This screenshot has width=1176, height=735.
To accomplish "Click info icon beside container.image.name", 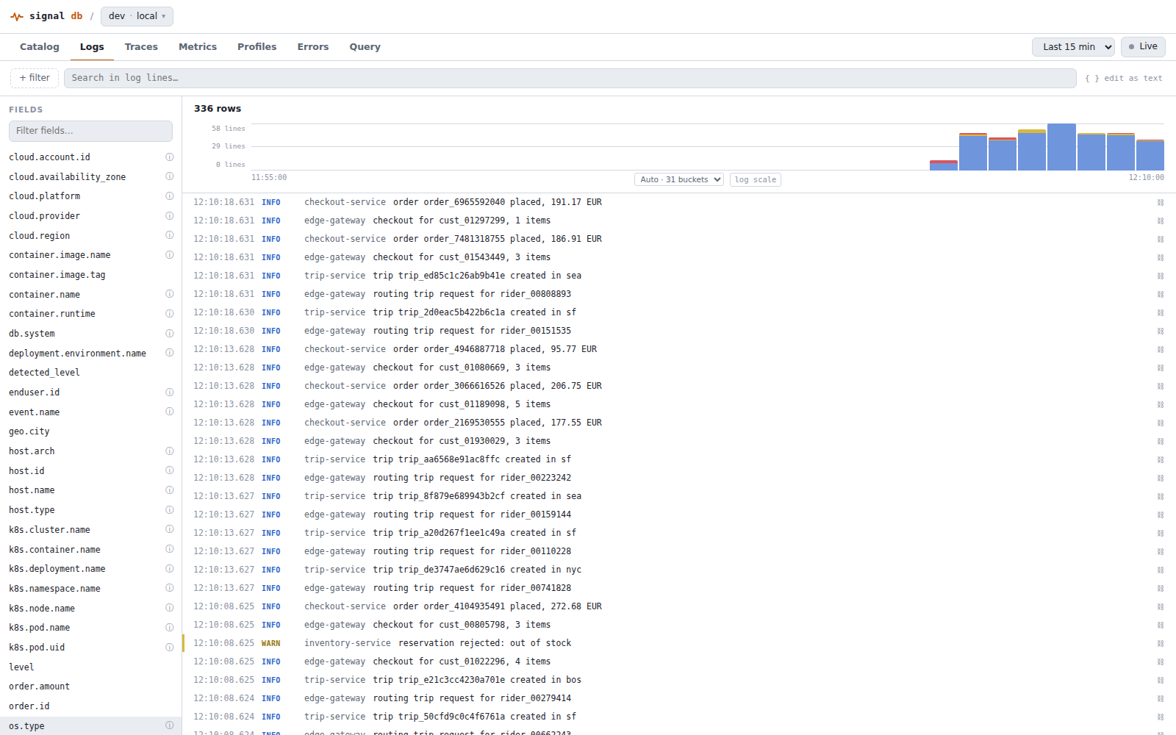I will [170, 255].
